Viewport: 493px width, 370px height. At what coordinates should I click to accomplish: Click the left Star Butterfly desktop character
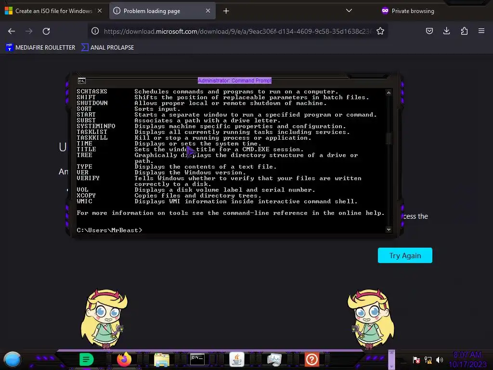click(104, 318)
